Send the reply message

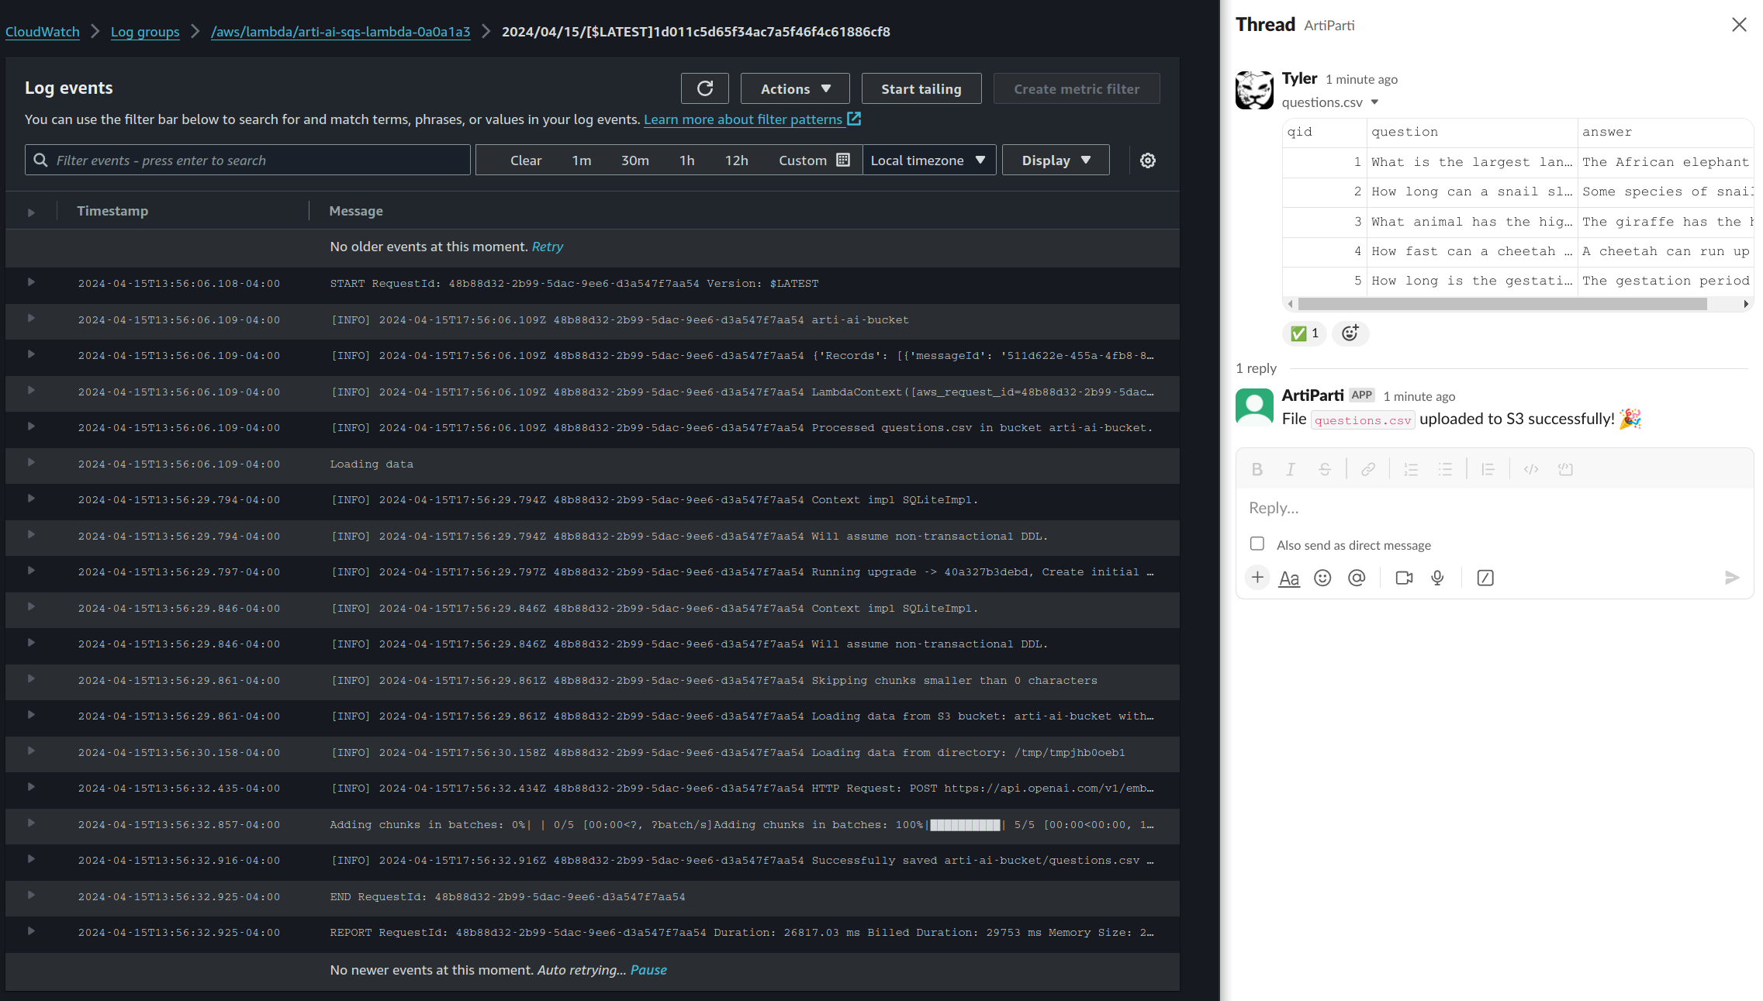[1732, 578]
